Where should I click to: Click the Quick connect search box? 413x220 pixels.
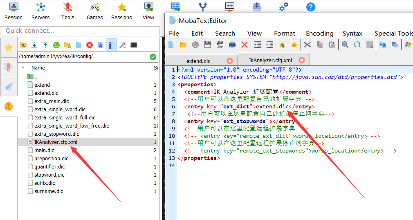pos(80,31)
